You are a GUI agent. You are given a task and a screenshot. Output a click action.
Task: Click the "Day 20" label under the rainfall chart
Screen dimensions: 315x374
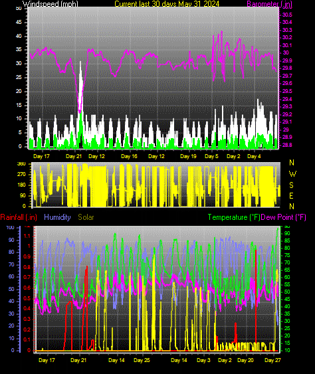pos(246,360)
